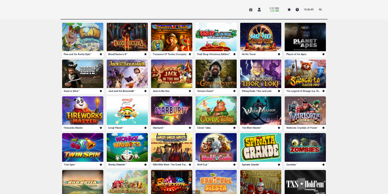Viewport: 388px width, 194px height.
Task: Click the star beside Viking Gods: Thor and Loki
Action: (279, 91)
